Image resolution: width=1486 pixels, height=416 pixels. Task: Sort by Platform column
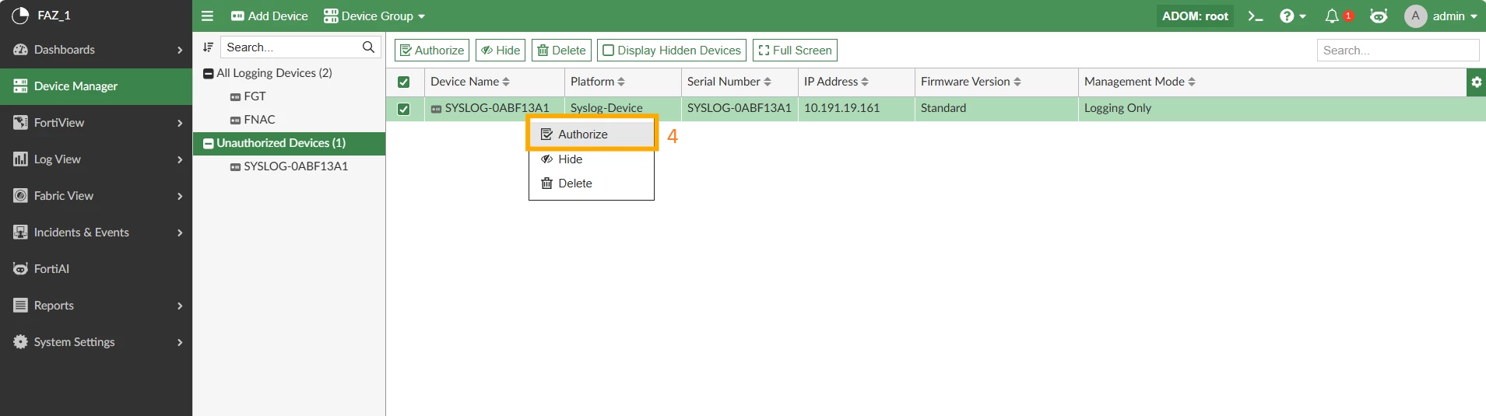pyautogui.click(x=597, y=82)
